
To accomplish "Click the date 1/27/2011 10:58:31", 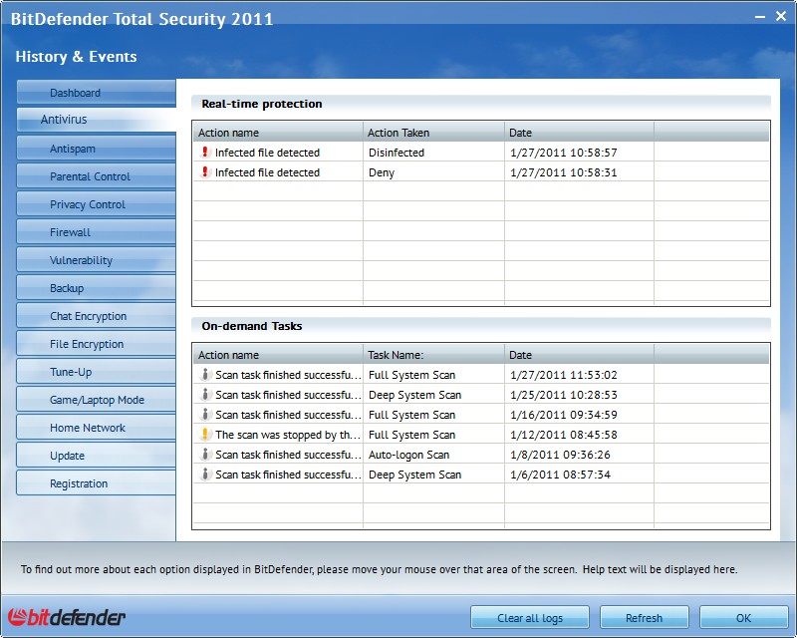I will click(564, 172).
